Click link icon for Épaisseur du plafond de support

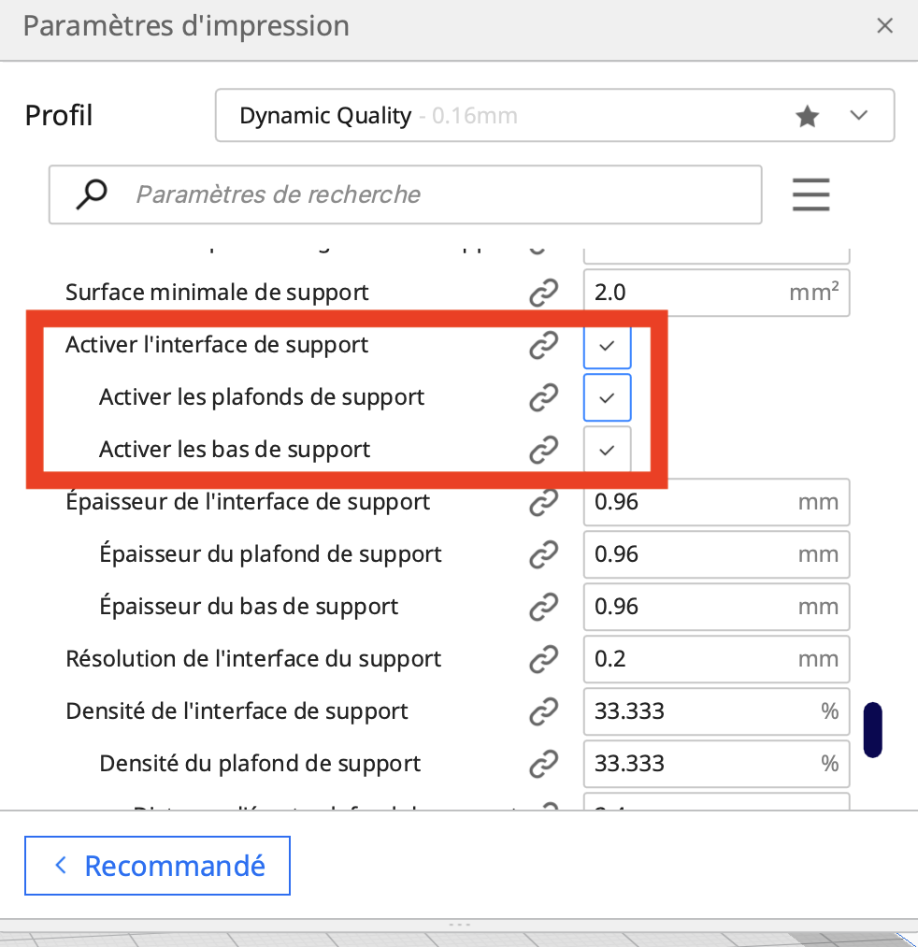(543, 555)
